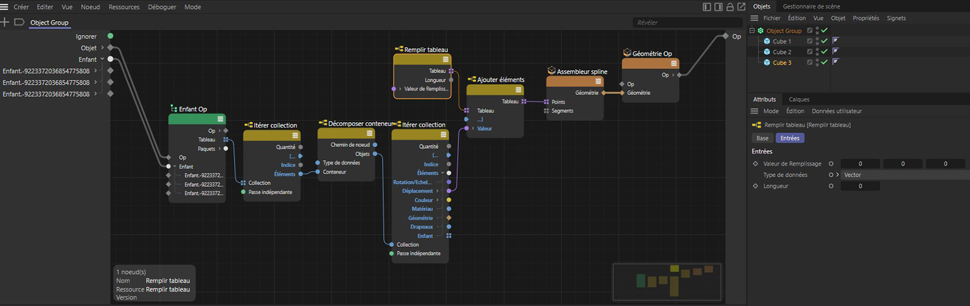This screenshot has height=306, width=970.
Task: Click the Entrées attribute button
Action: [x=789, y=138]
